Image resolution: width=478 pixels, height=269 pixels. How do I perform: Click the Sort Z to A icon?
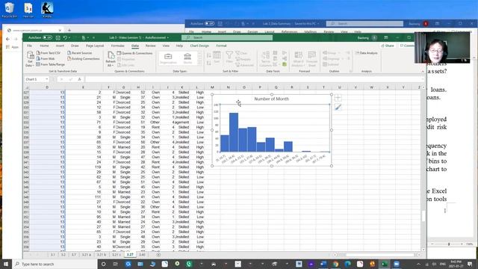click(x=209, y=63)
